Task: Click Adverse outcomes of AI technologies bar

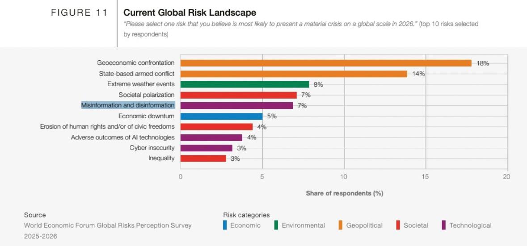Action: [211, 138]
